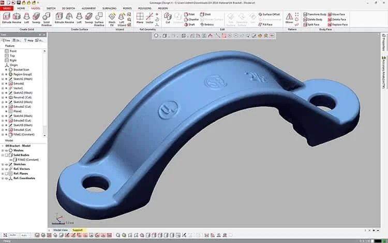Toggle visibility of Ref. Vectors
The width and height of the screenshot is (388, 243).
[7, 169]
